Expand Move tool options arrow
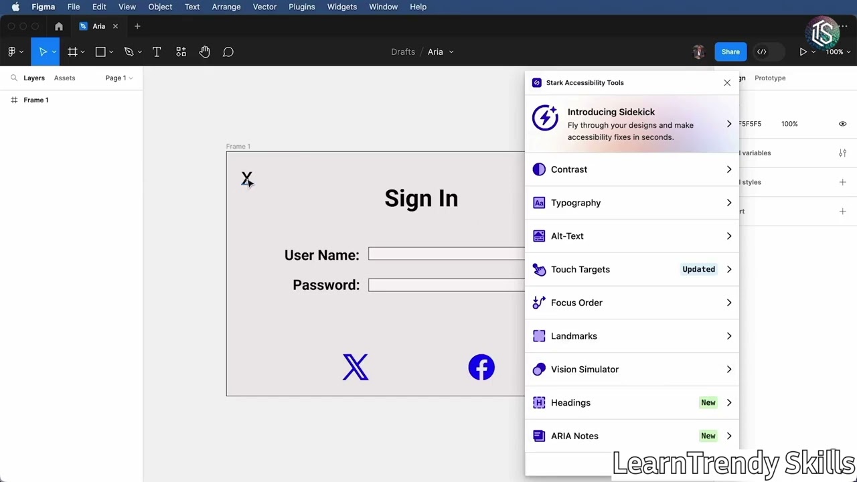857x482 pixels. [x=54, y=52]
